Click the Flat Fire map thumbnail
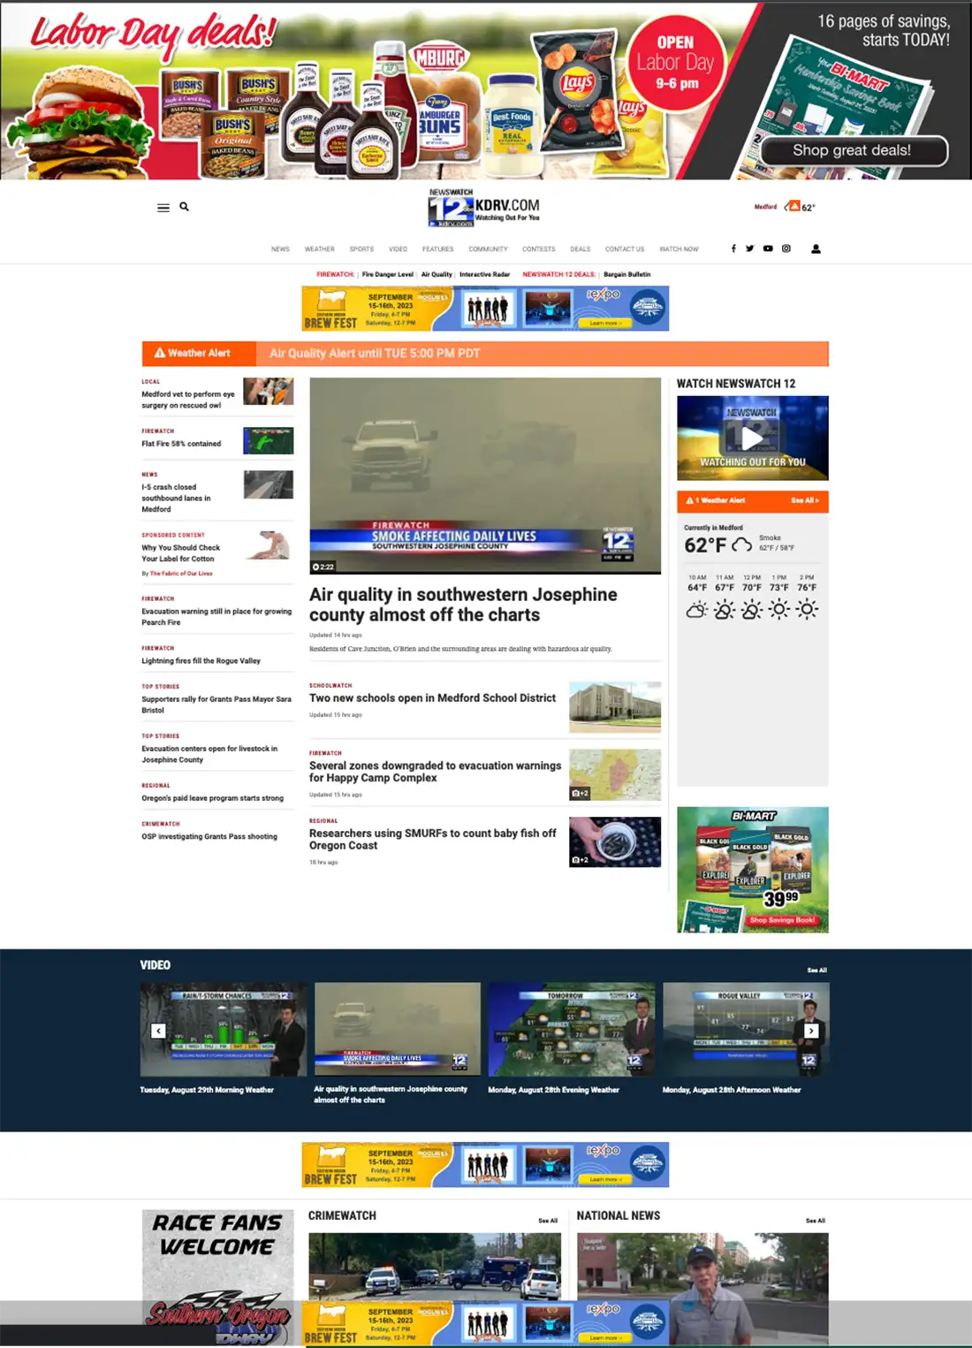Screen dimensions: 972x1348 [x=269, y=441]
